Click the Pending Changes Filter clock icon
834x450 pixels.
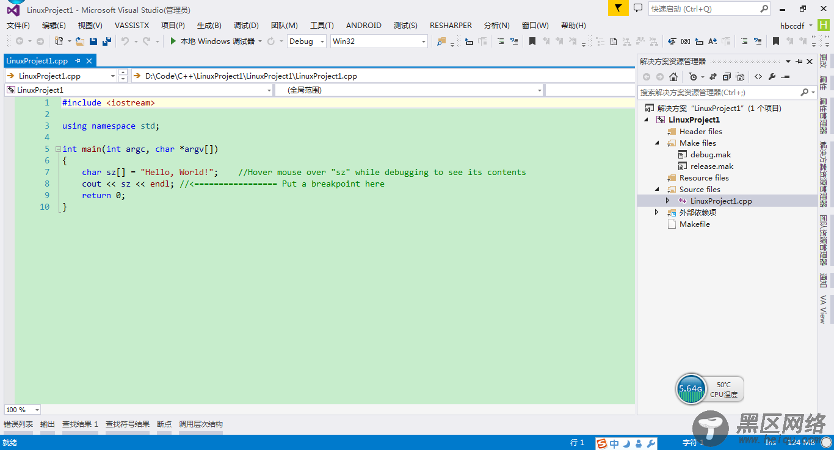(692, 77)
